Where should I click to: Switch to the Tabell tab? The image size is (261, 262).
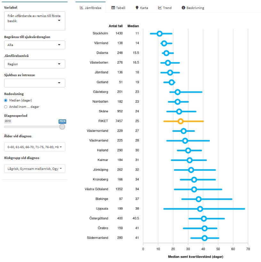(118, 8)
